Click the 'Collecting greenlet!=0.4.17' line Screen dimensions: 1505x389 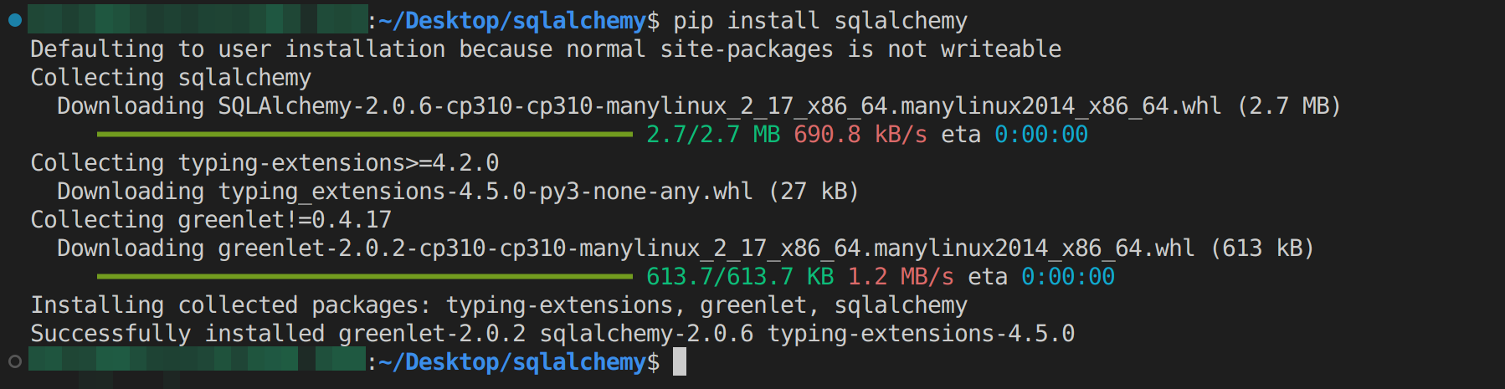click(x=211, y=219)
